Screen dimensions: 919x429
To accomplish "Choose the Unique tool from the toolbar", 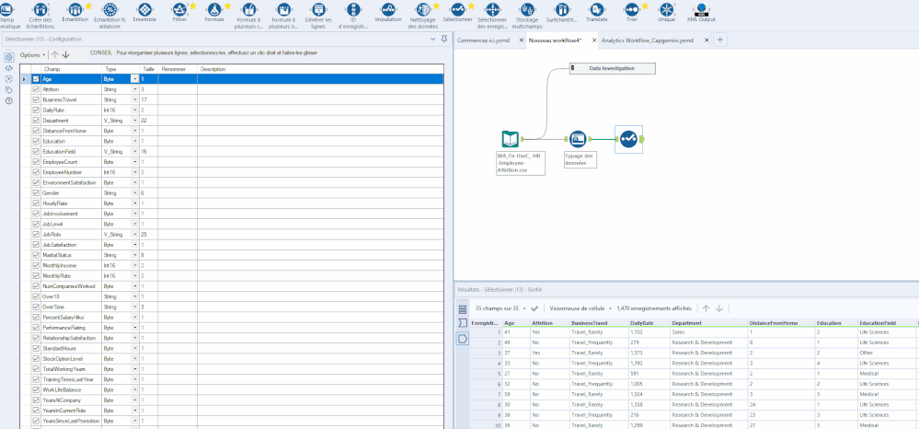I will 666,8.
